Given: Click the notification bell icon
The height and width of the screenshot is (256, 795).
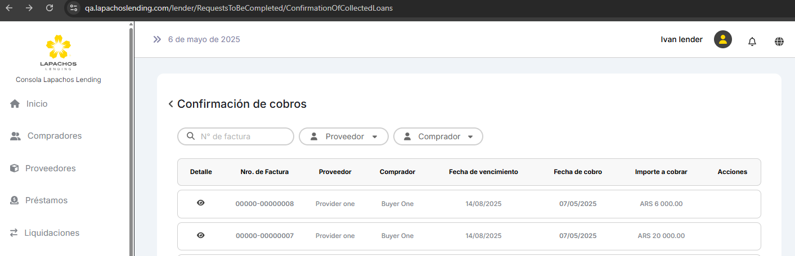Looking at the screenshot, I should click(752, 41).
